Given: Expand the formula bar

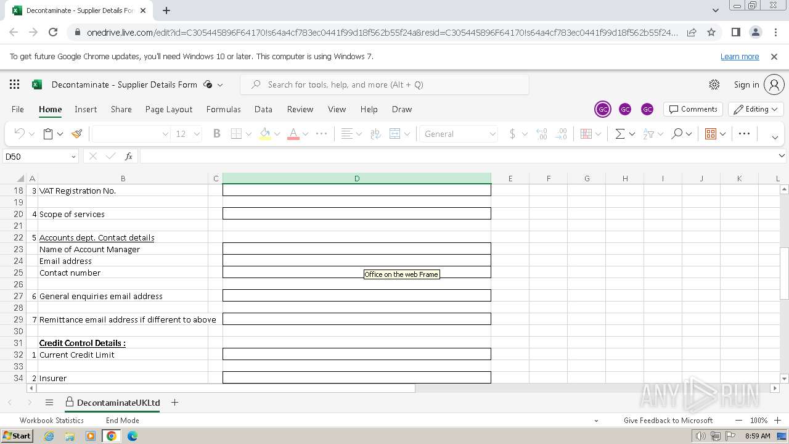Looking at the screenshot, I should click(x=782, y=157).
